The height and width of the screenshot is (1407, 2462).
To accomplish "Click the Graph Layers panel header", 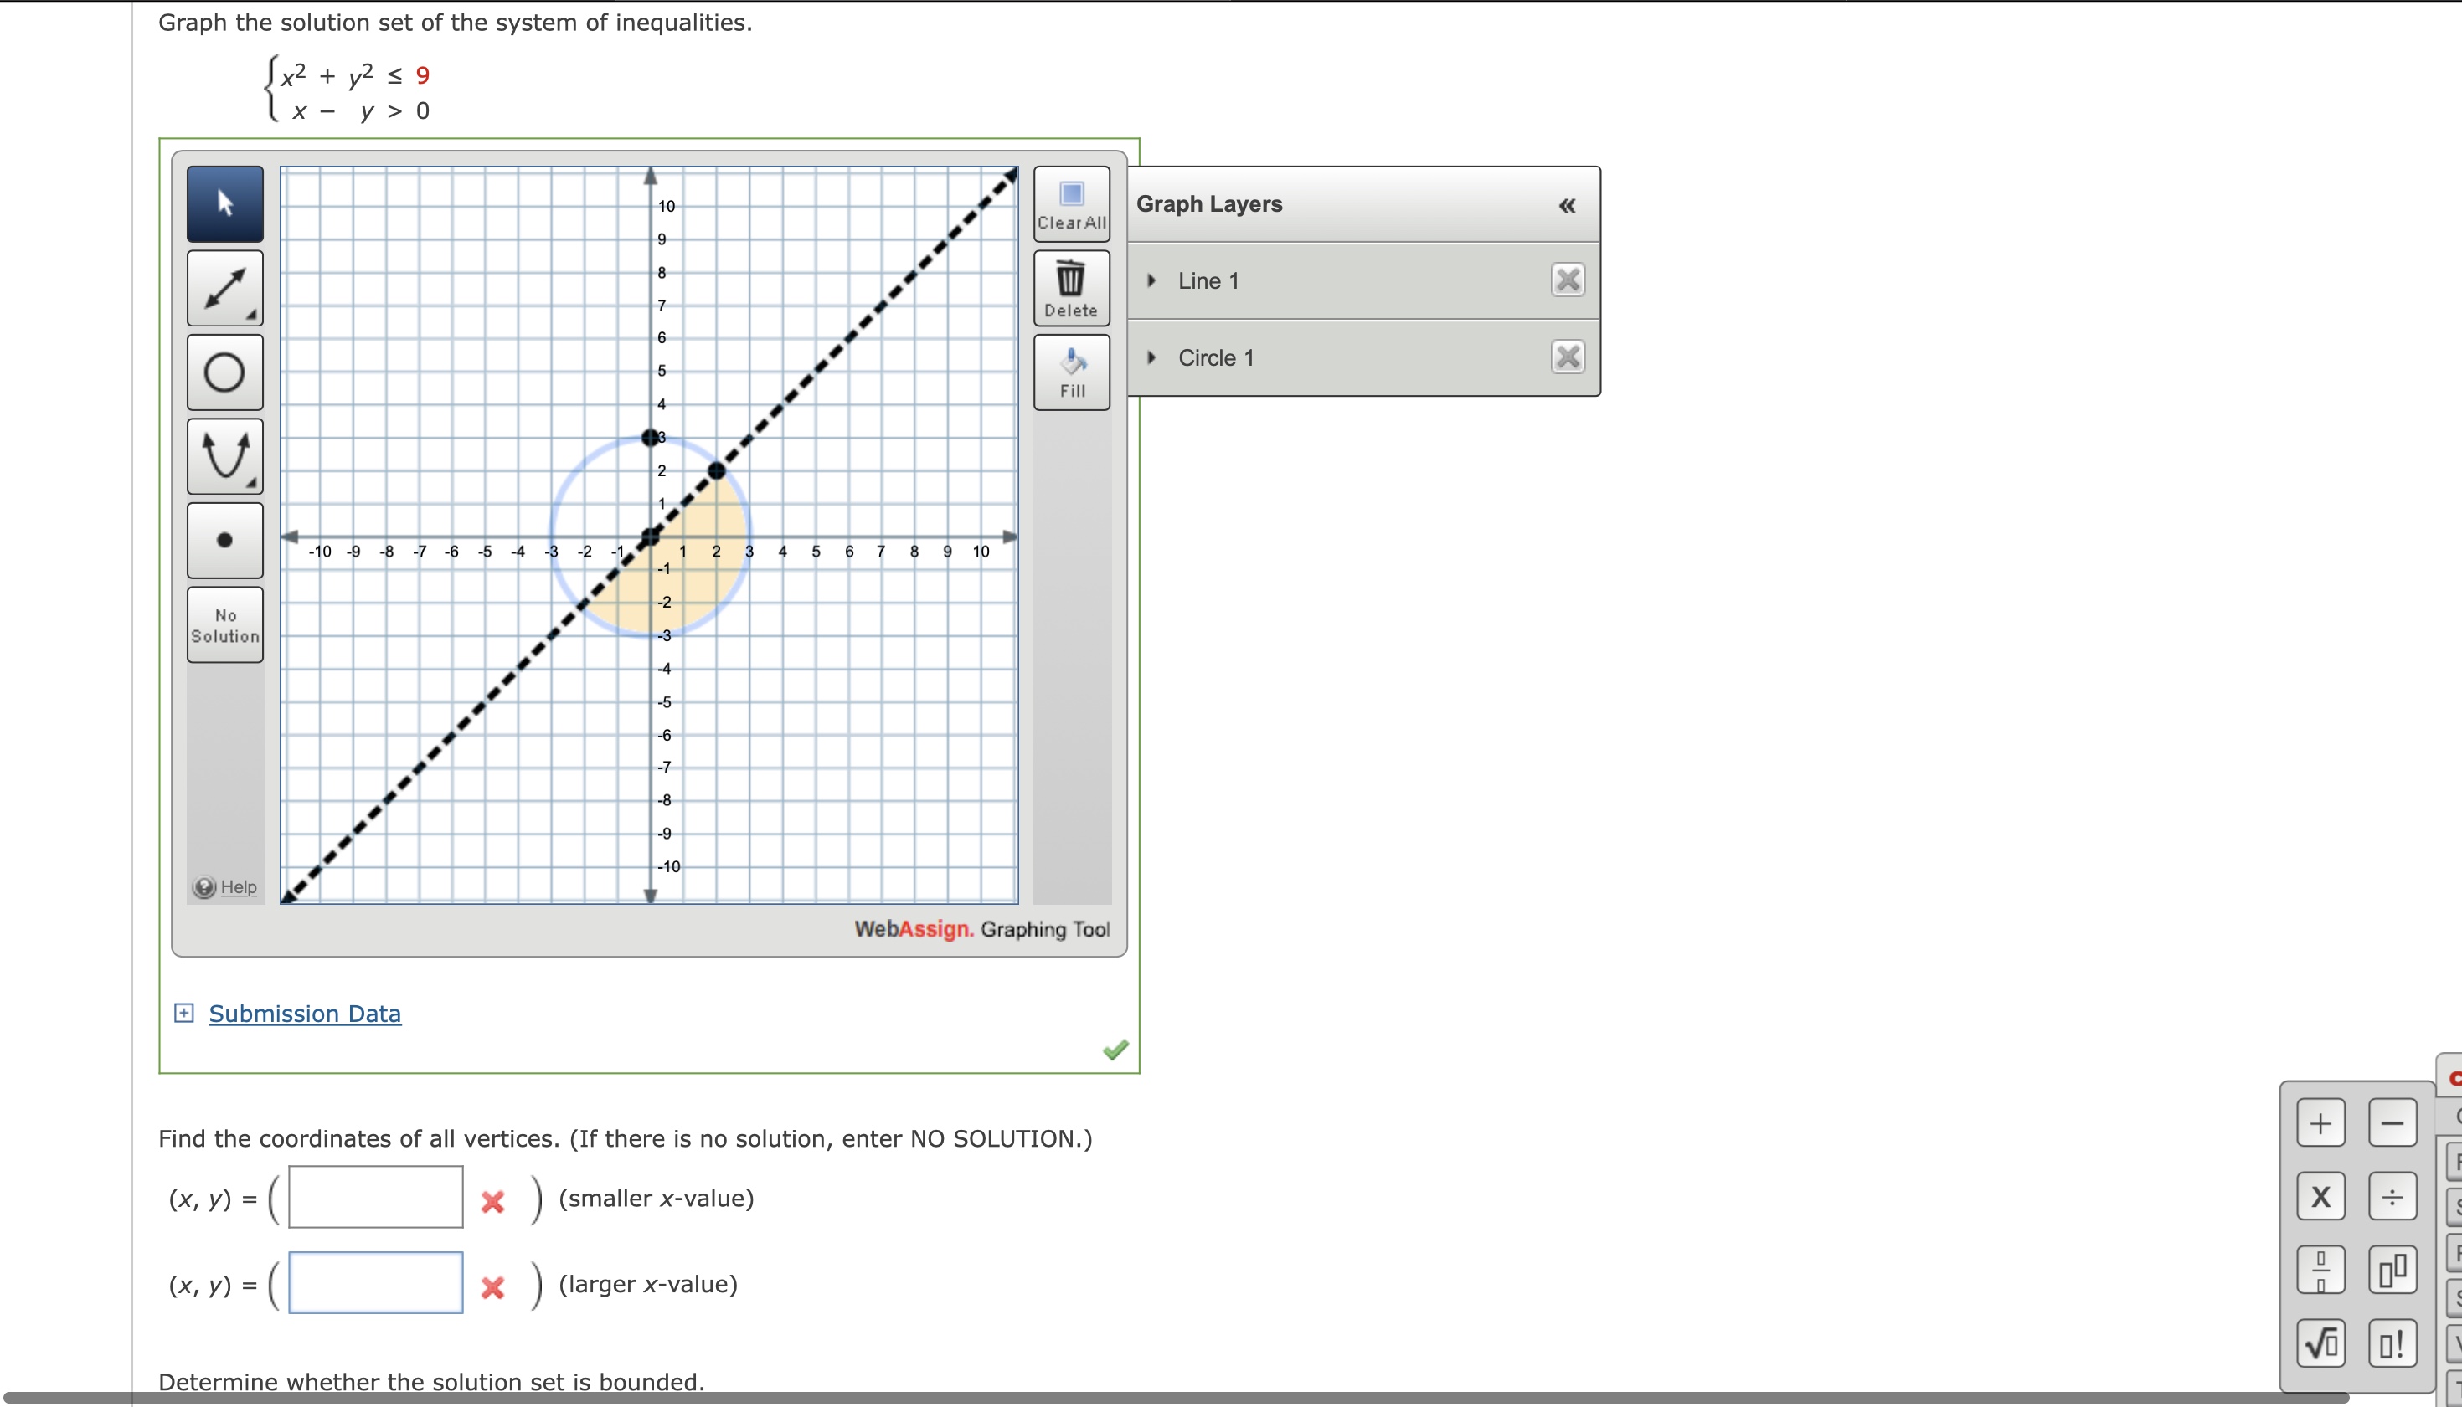I will click(x=1208, y=204).
